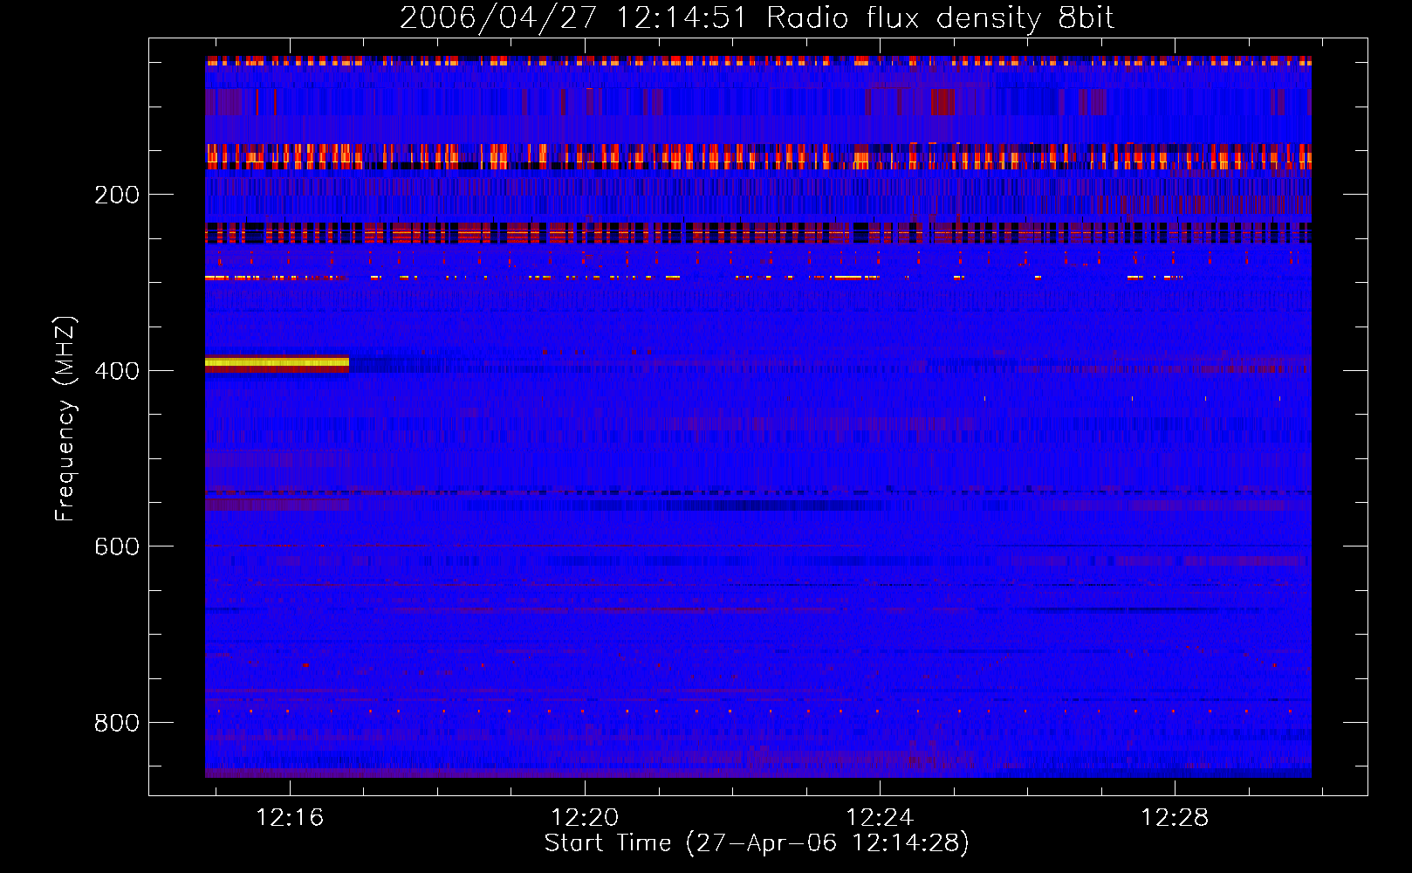This screenshot has width=1412, height=873.
Task: Click the 12:20 time tick label
Action: tap(585, 817)
